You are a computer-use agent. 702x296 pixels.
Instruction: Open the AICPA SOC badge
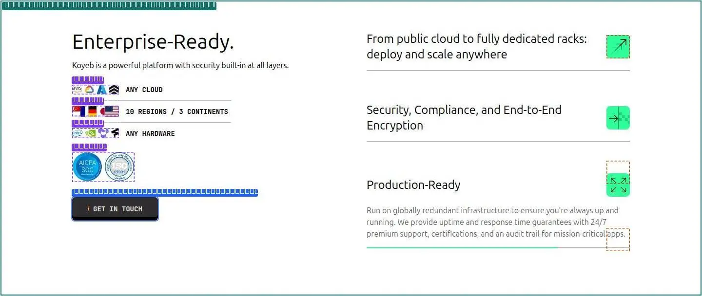(87, 166)
